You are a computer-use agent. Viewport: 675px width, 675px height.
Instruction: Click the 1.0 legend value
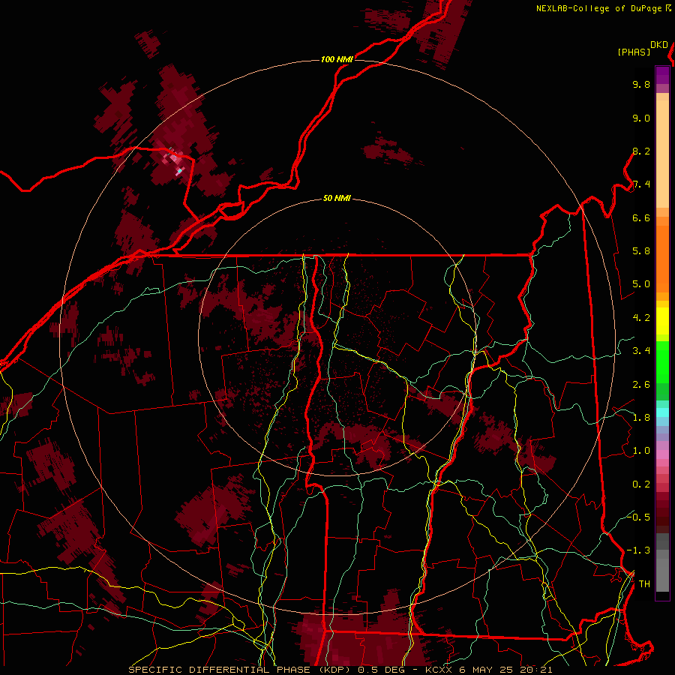pos(641,451)
